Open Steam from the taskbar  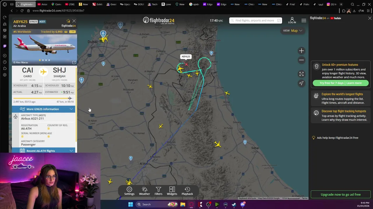tap(234, 204)
